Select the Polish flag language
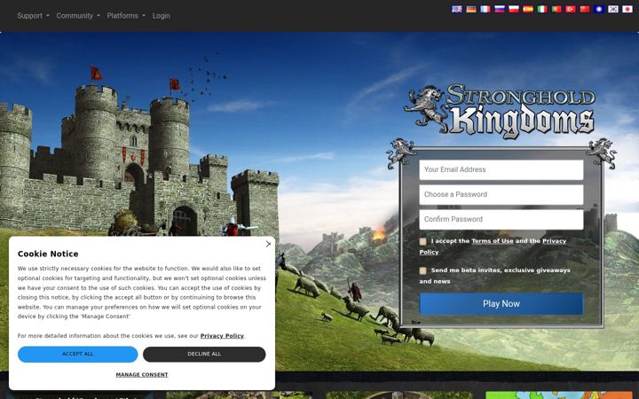639x399 pixels. [514, 9]
